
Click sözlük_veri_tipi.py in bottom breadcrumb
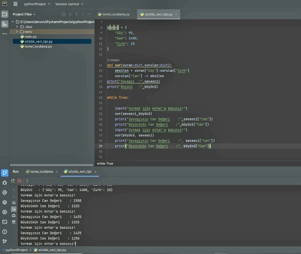51,250
